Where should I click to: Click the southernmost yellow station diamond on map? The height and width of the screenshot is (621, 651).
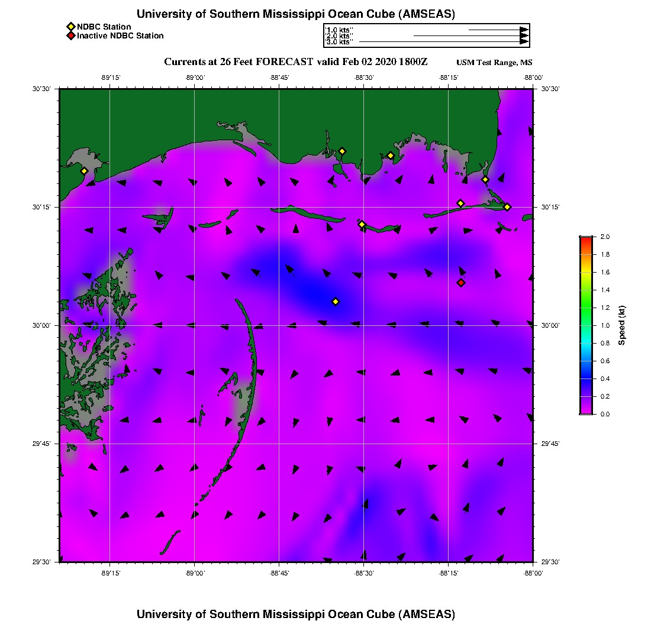point(336,302)
